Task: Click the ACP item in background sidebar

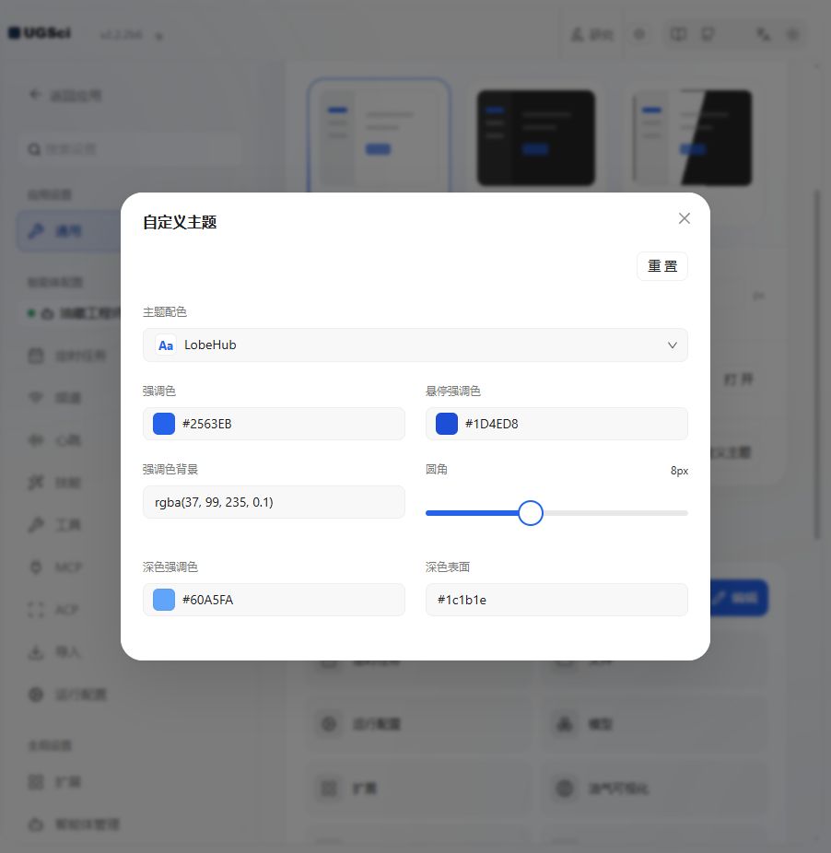Action: coord(66,610)
